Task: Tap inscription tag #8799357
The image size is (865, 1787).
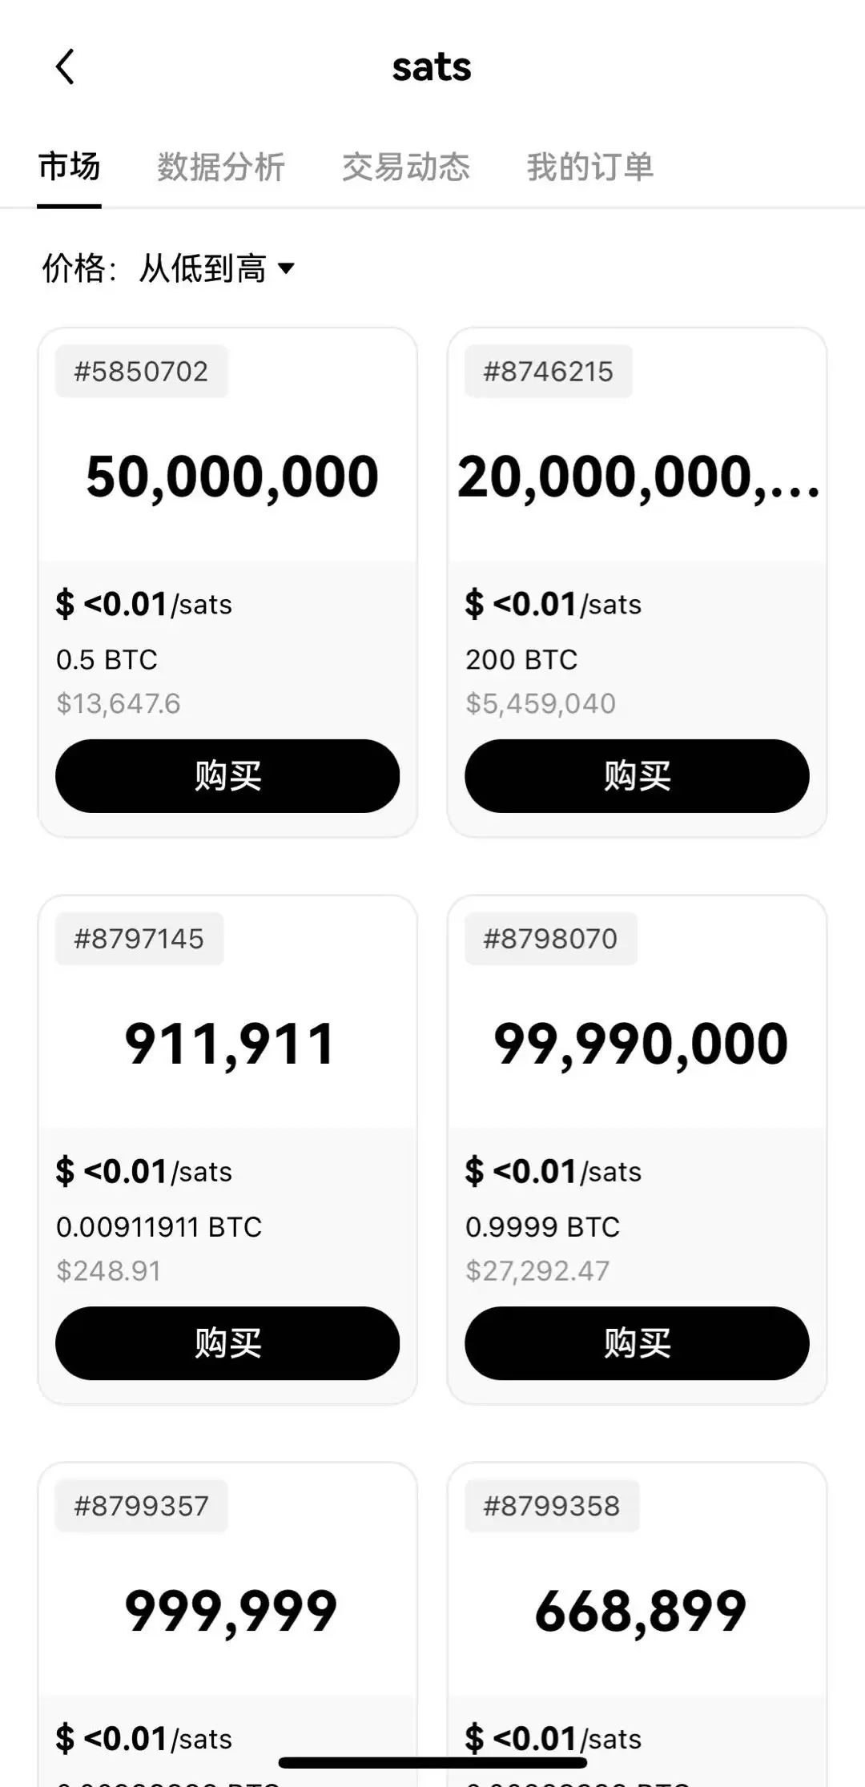Action: (141, 1506)
